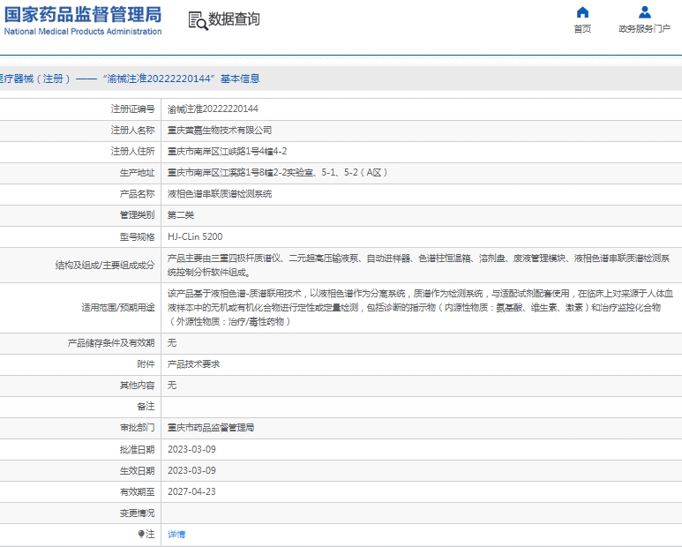The width and height of the screenshot is (682, 547).
Task: Open the 首页 link
Action: (x=582, y=29)
